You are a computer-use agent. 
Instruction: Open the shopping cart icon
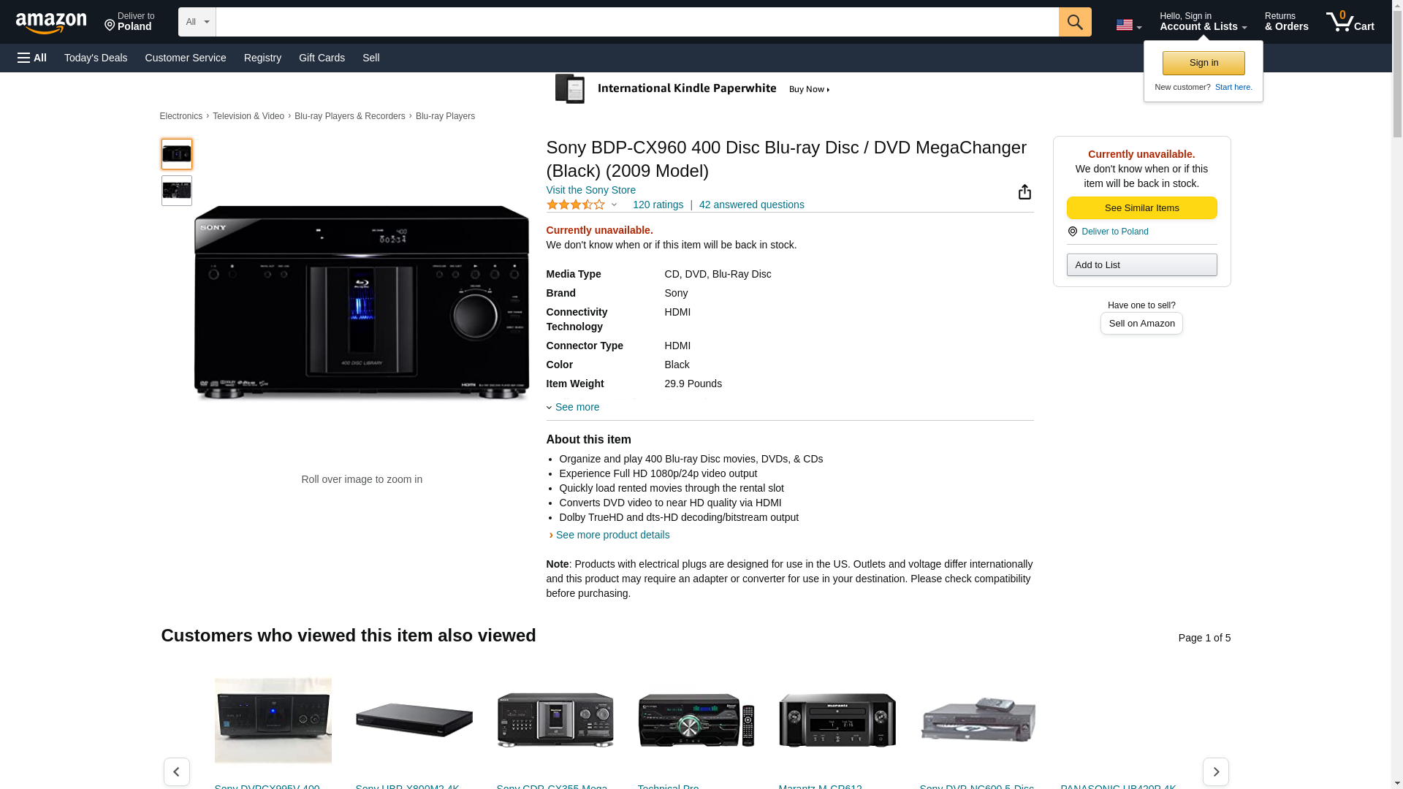1349,22
